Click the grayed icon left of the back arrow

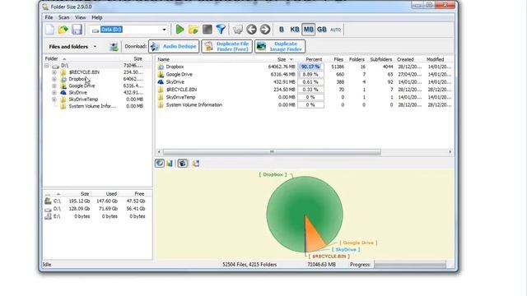tap(238, 30)
